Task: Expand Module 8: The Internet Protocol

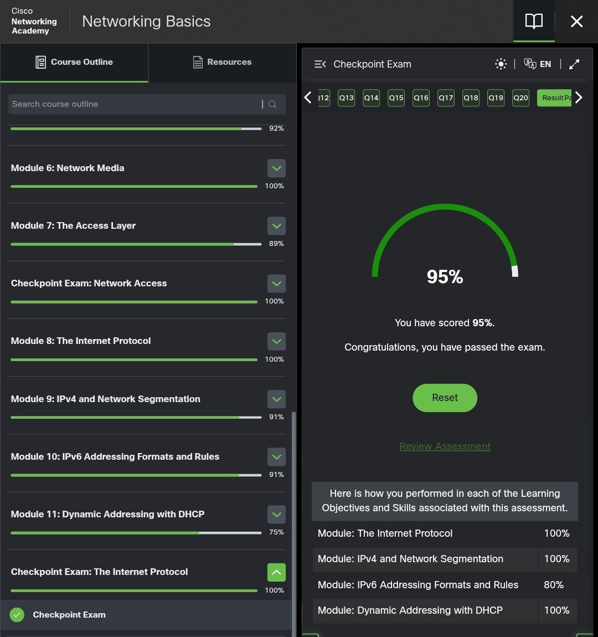Action: [276, 341]
